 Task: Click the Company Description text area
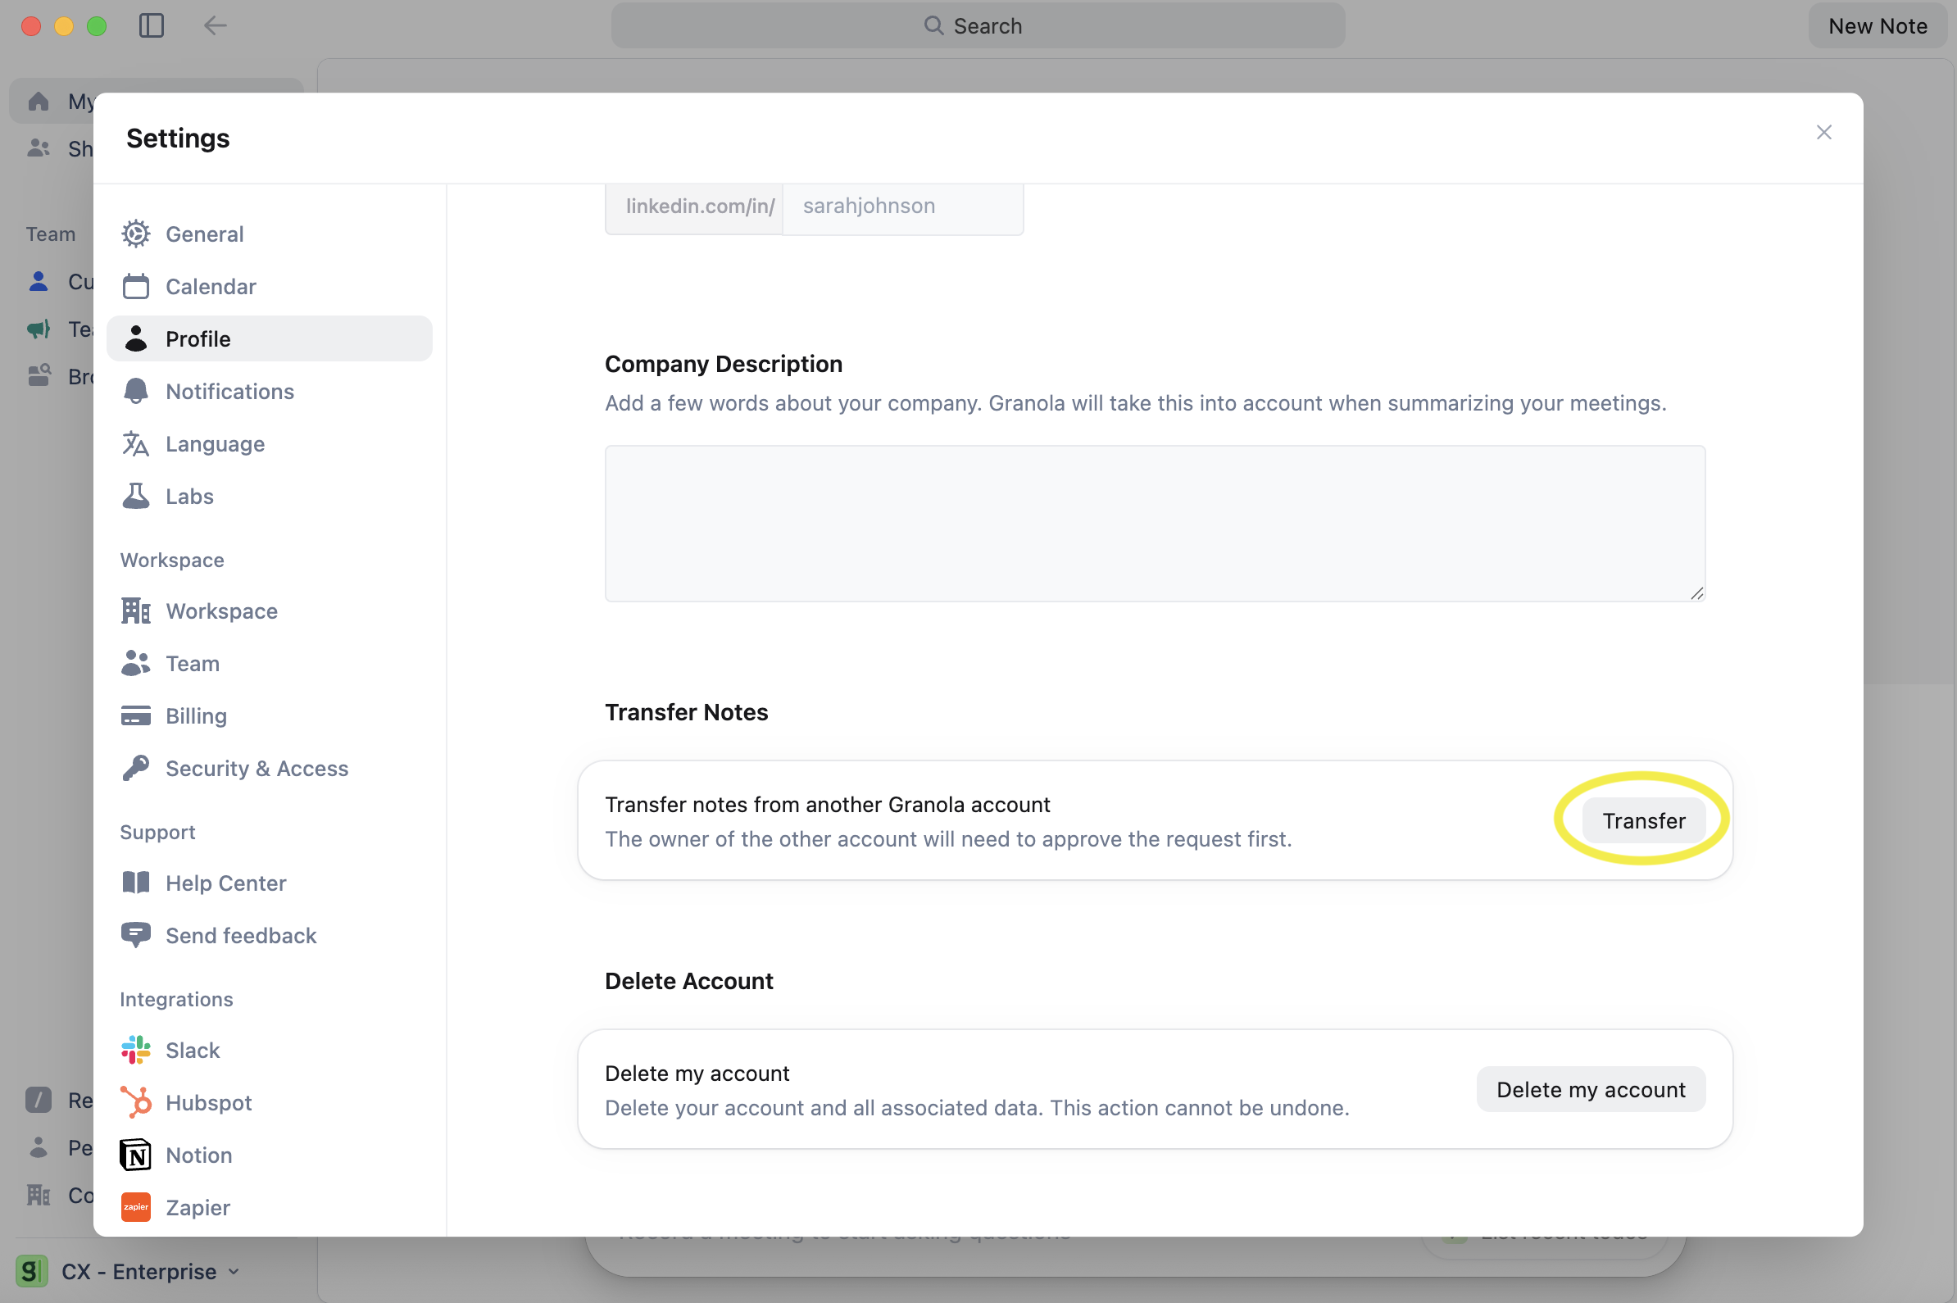tap(1154, 524)
